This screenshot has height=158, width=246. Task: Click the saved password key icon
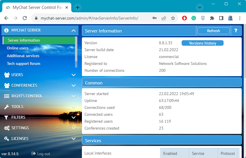[155, 18]
